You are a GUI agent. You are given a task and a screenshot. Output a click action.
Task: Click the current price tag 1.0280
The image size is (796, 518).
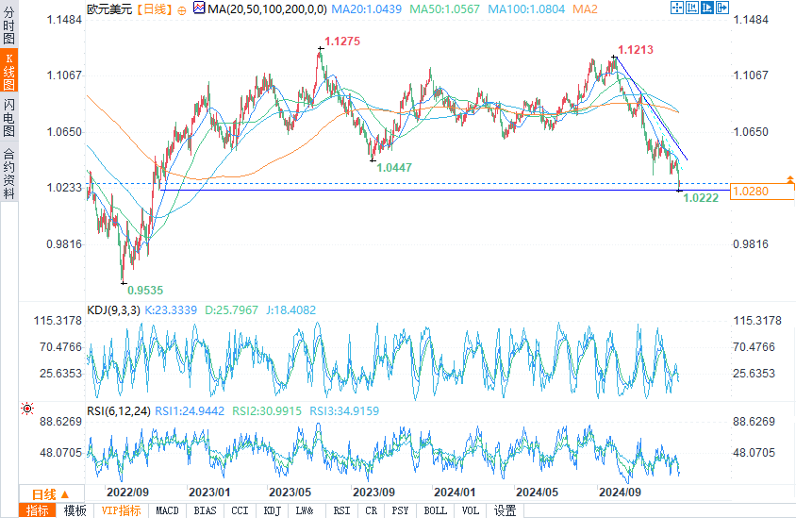(762, 191)
